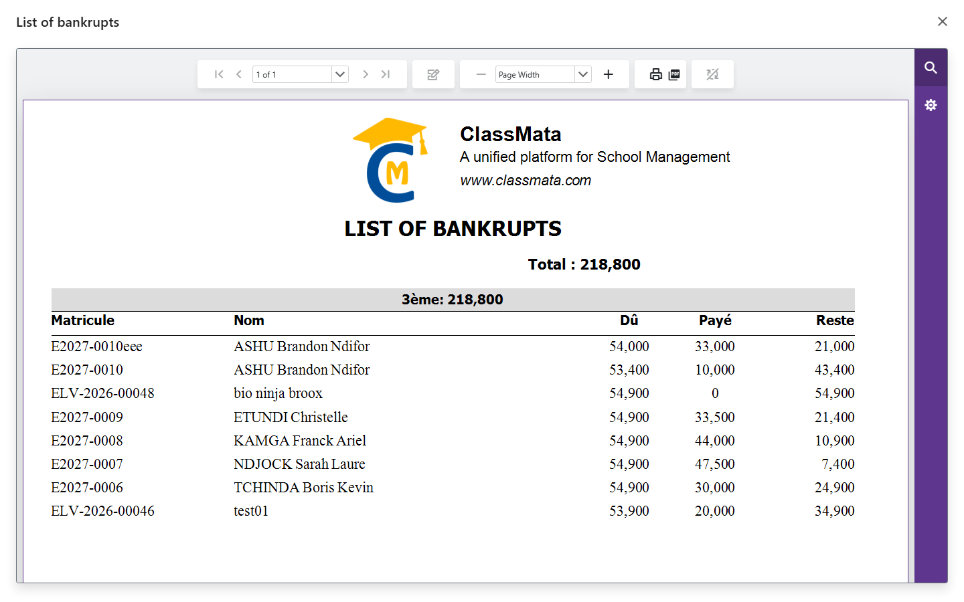Image resolution: width=964 pixels, height=602 pixels.
Task: Print the bankrupts report
Action: pos(656,74)
